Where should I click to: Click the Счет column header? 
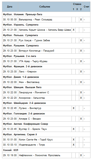[x=87, y=7]
